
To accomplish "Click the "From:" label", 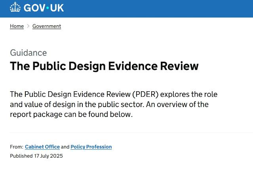I will click(17, 147).
